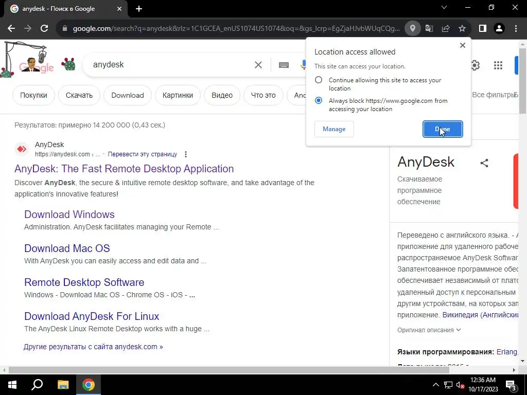The height and width of the screenshot is (395, 527).
Task: Open the Download Windows sitelink
Action: point(69,214)
